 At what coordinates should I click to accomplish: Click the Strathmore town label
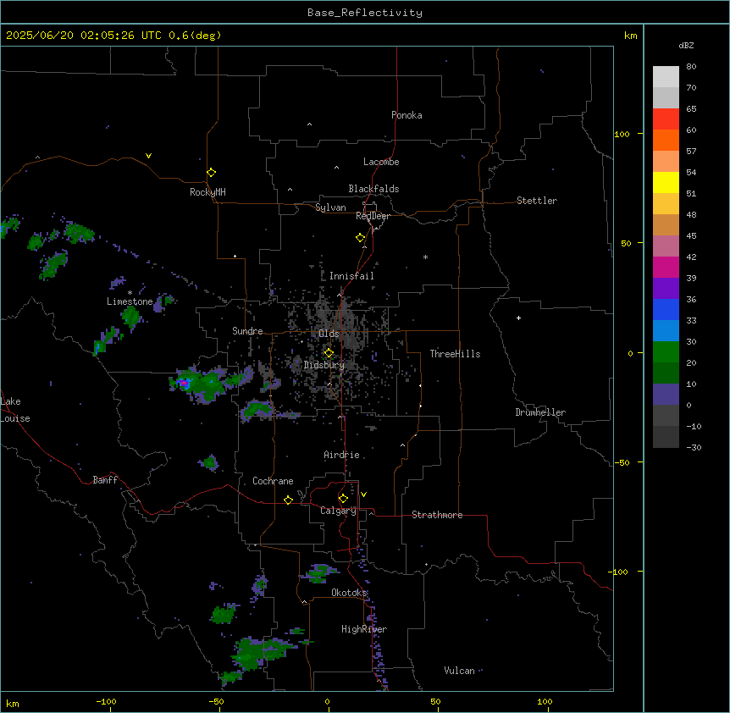coord(437,515)
